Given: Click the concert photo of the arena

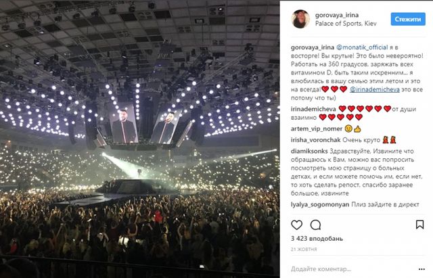Looking at the screenshot, I should pyautogui.click(x=141, y=139).
